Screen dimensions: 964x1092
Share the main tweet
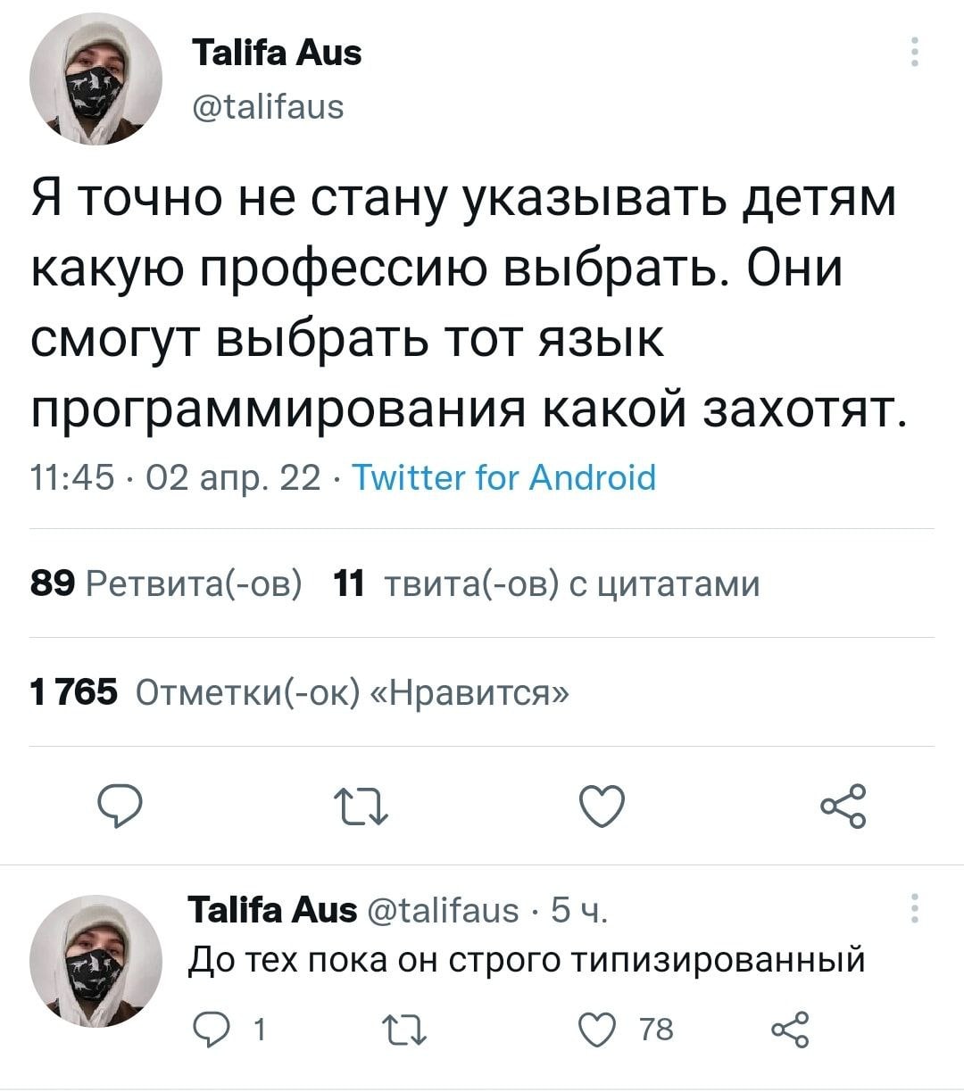[843, 807]
